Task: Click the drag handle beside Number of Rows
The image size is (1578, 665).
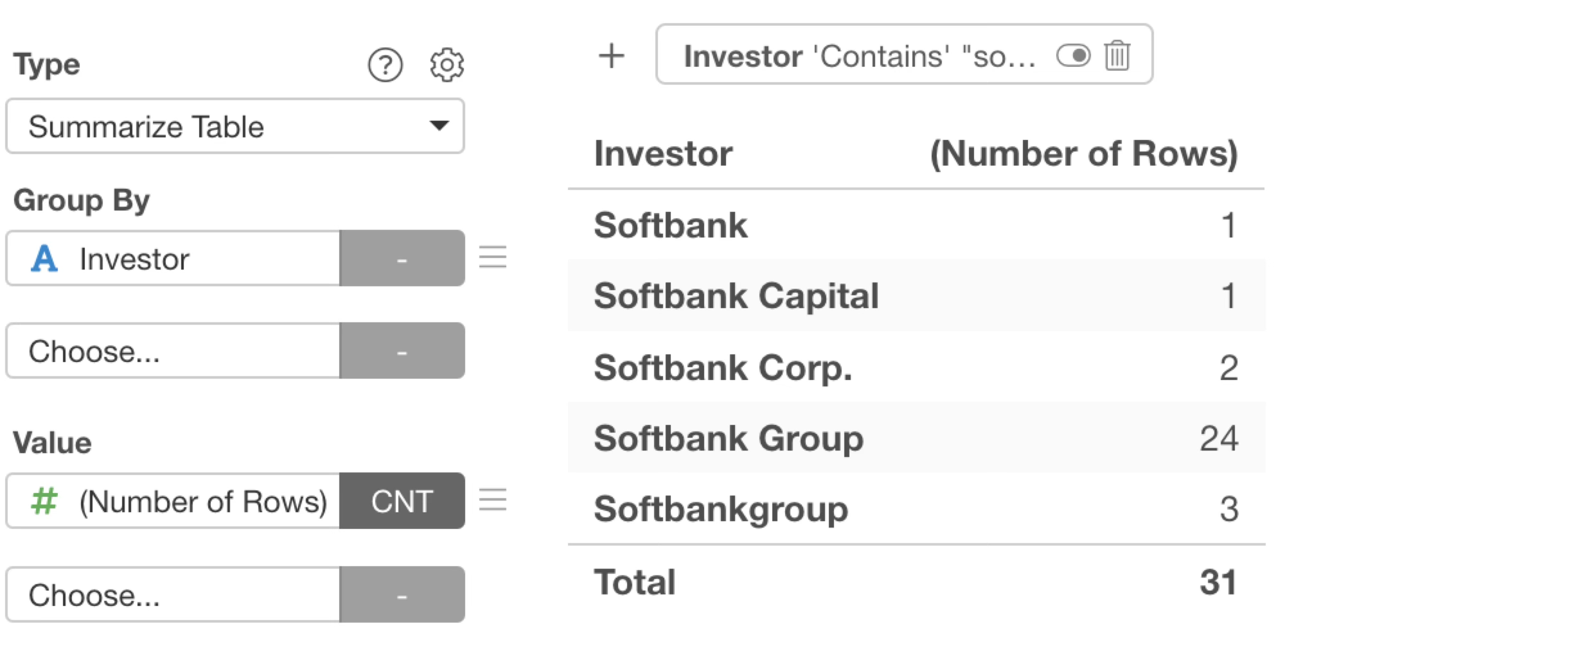Action: click(x=493, y=500)
